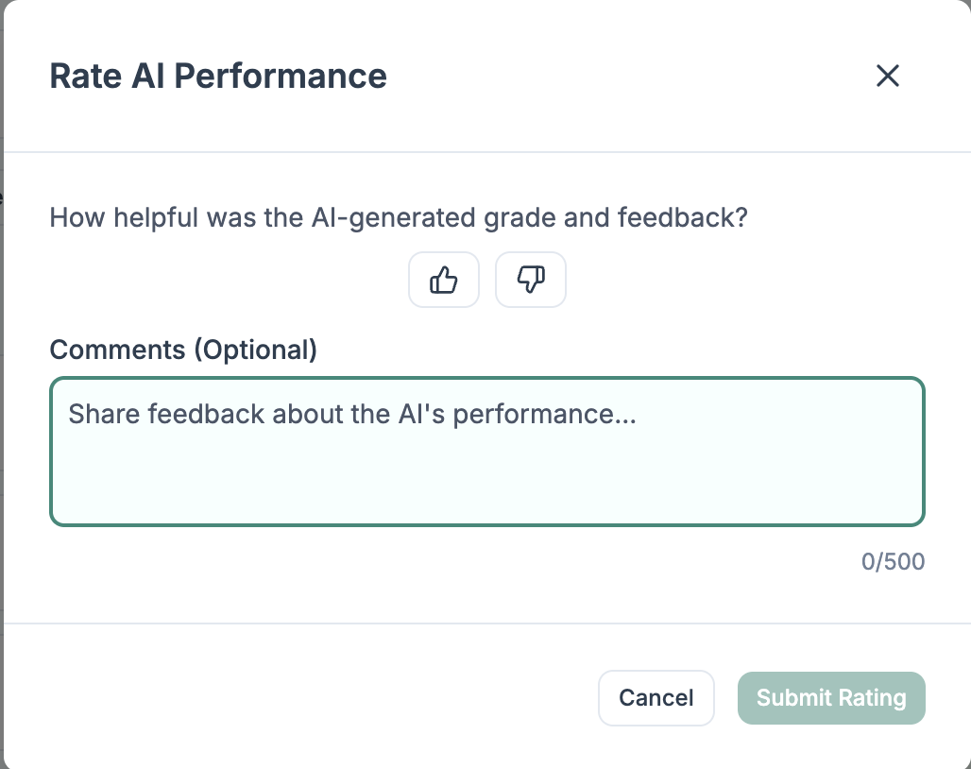Image resolution: width=971 pixels, height=769 pixels.
Task: Click the thumbs up icon
Action: (x=444, y=280)
